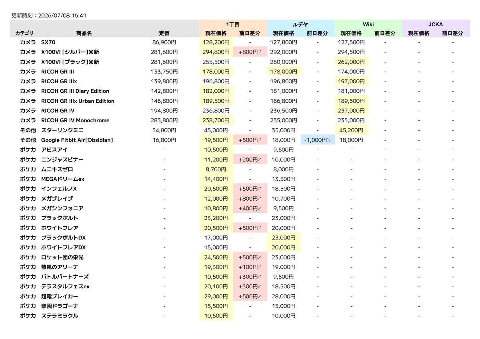
Task: Select the X100VI [ブラック]※新 row name
Action: 70,62
